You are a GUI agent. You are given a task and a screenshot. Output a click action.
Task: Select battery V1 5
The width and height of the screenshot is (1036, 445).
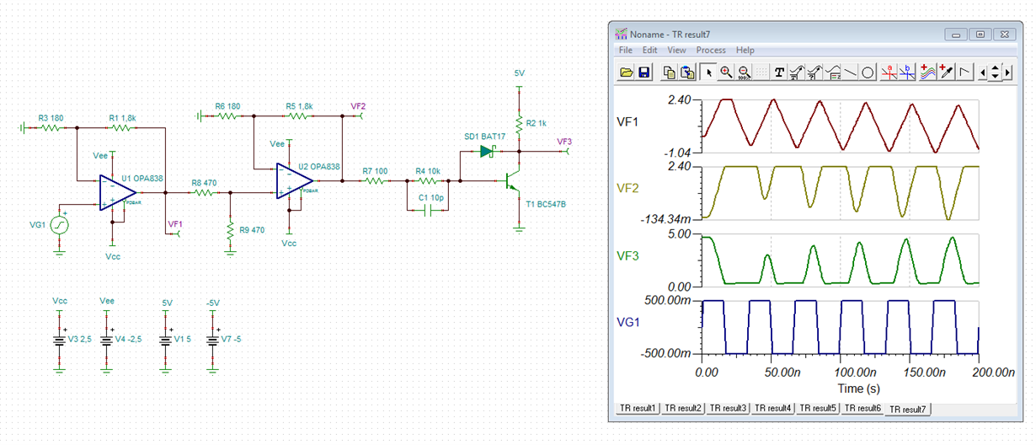click(167, 340)
